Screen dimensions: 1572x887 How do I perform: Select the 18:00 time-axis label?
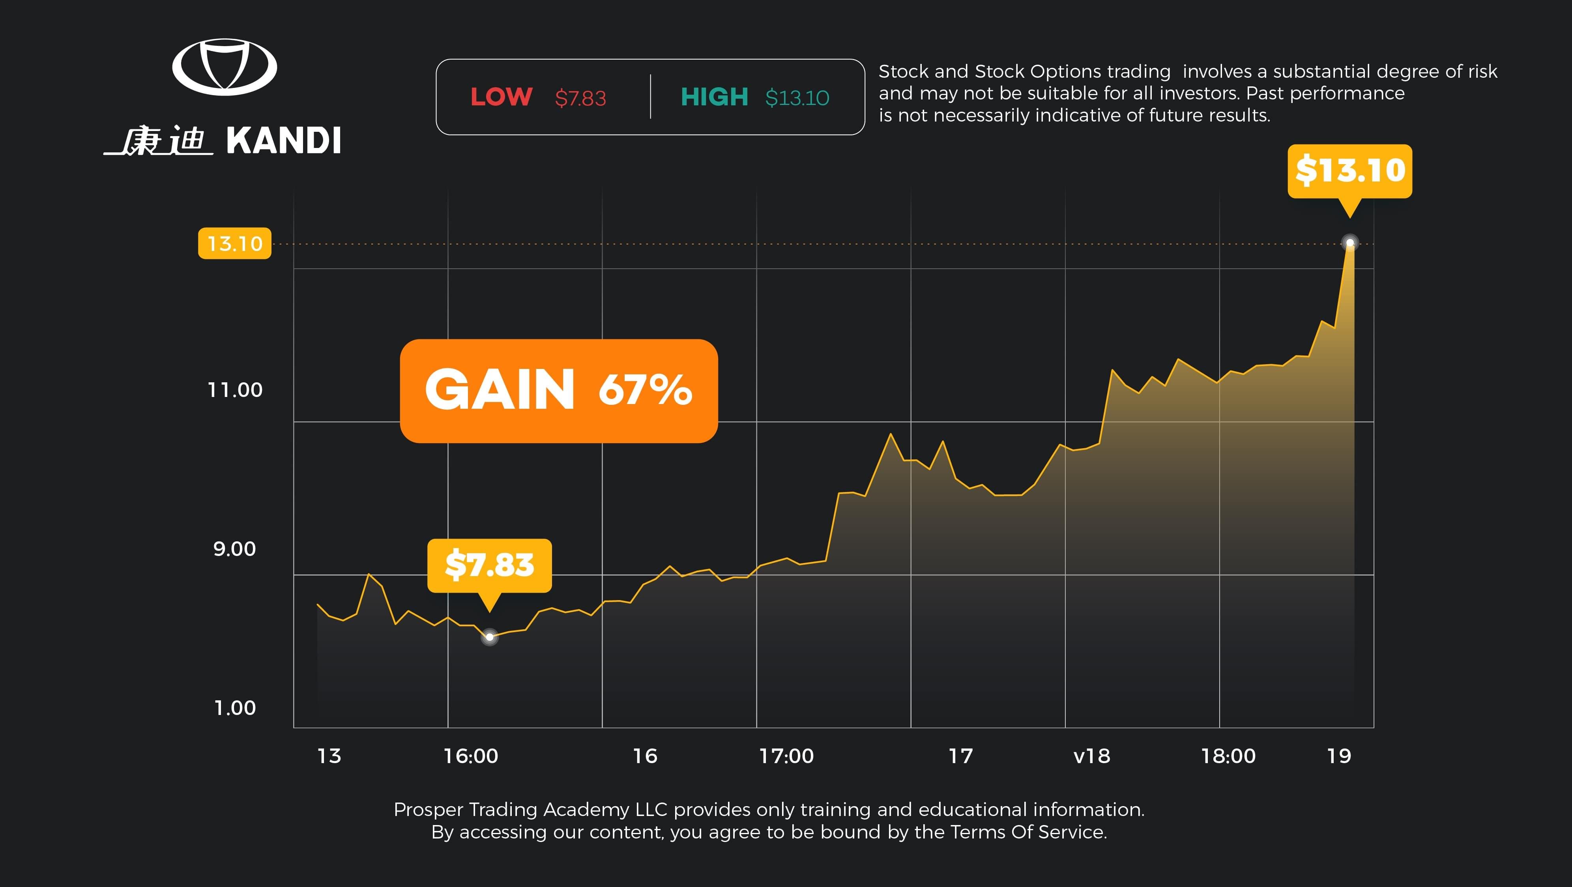[1228, 756]
